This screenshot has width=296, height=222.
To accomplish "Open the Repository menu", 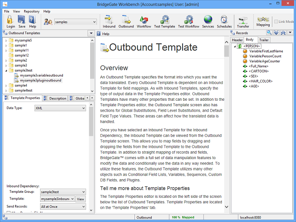I will pos(31,11).
